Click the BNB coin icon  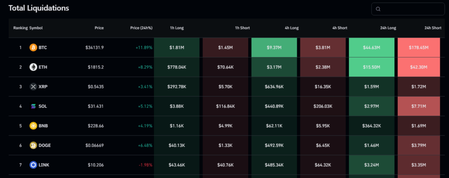click(x=33, y=126)
